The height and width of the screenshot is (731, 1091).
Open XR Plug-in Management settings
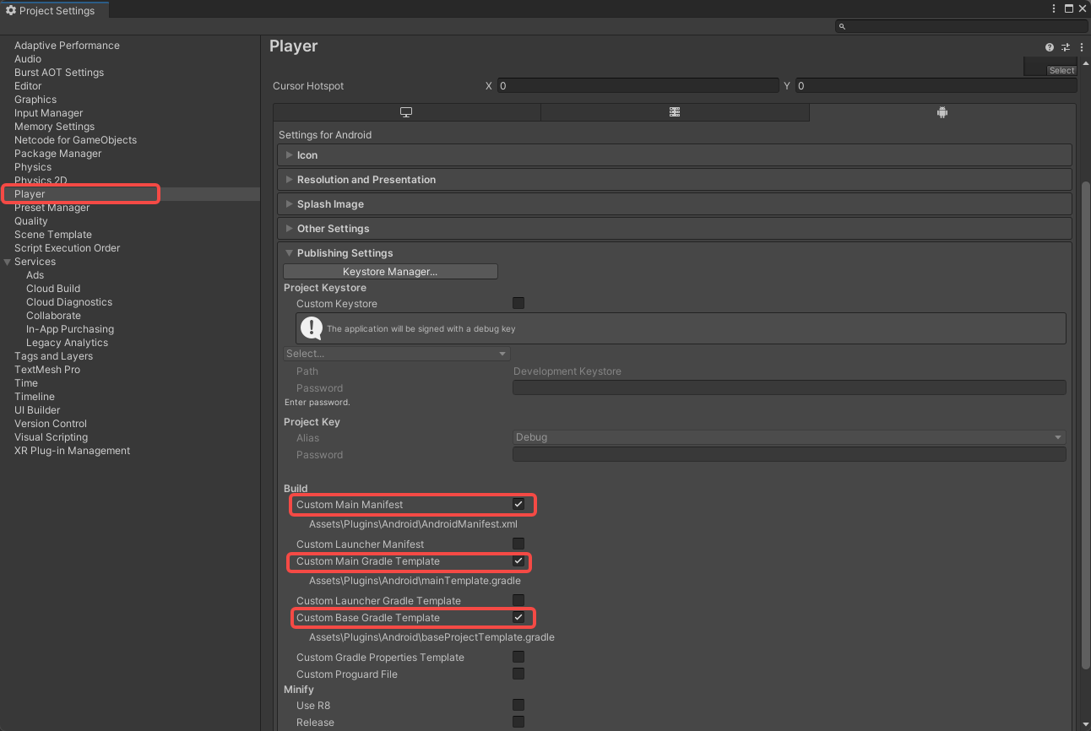[73, 451]
